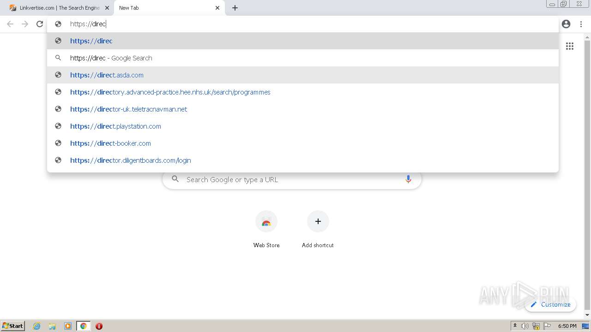The image size is (591, 332).
Task: Choose https://direc - Google Search suggestion
Action: tap(303, 58)
